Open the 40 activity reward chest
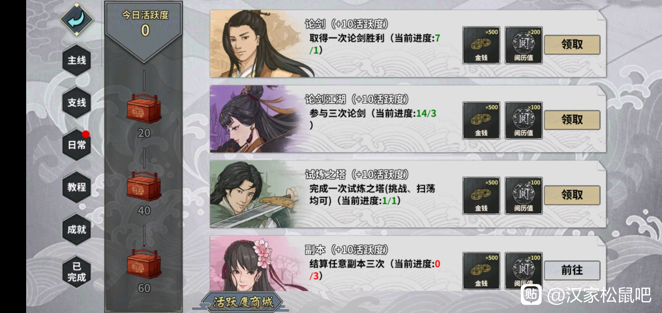This screenshot has width=662, height=313. pos(144,186)
